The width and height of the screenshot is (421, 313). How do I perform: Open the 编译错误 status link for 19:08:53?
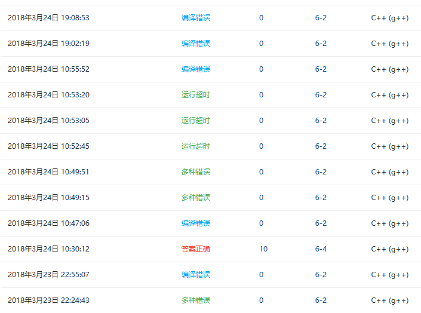[x=196, y=18]
